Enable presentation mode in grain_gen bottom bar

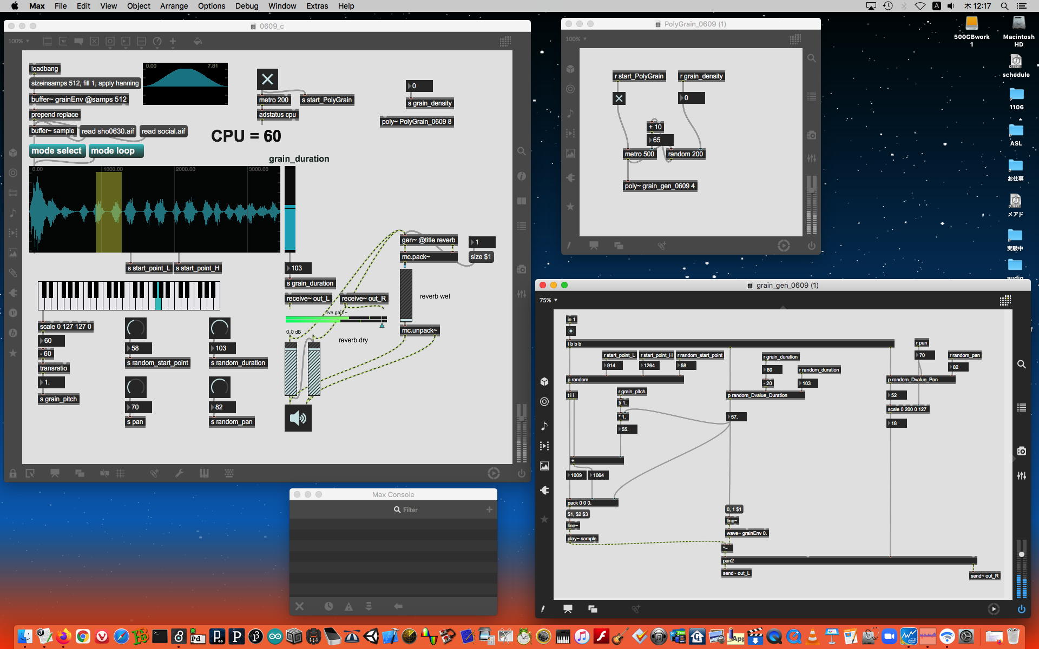tap(568, 609)
